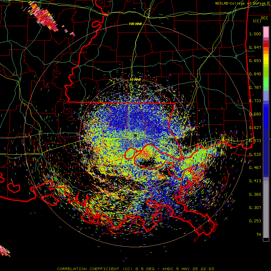The width and height of the screenshot is (271, 271).
Task: Click the pink top segment of the color bar
Action: 266,32
